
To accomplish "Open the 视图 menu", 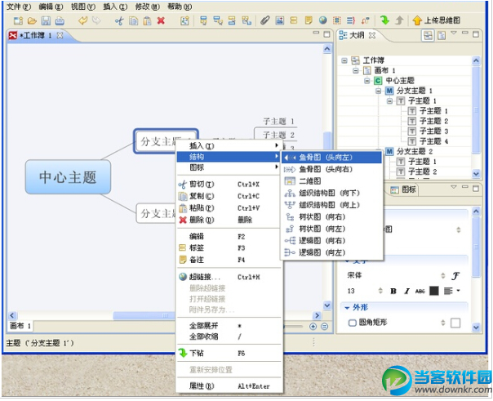I will 82,7.
